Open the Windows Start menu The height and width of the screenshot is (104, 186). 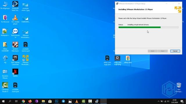click(x=3, y=101)
